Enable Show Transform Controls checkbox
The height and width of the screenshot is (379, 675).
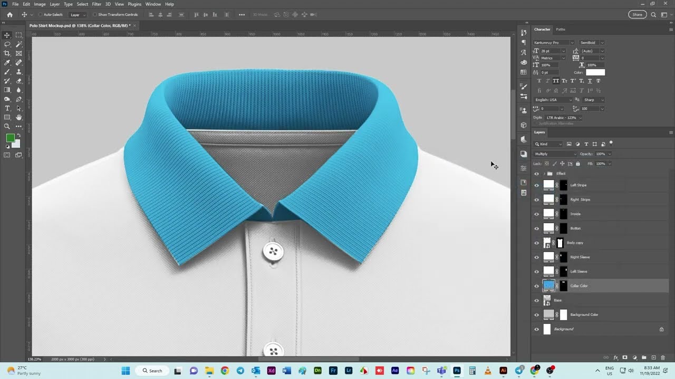95,15
